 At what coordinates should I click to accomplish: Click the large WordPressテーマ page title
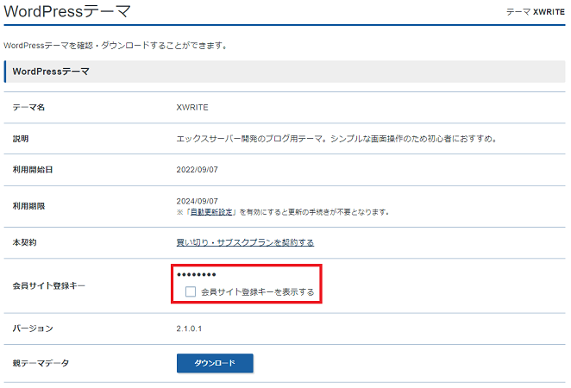[67, 11]
